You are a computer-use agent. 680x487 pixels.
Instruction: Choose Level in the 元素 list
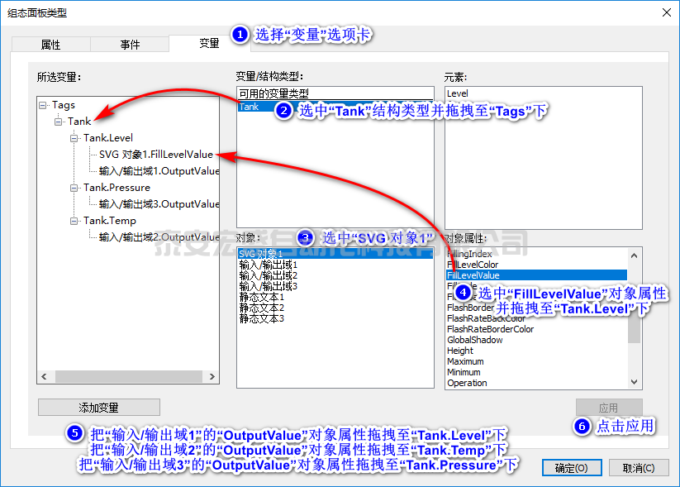click(458, 93)
